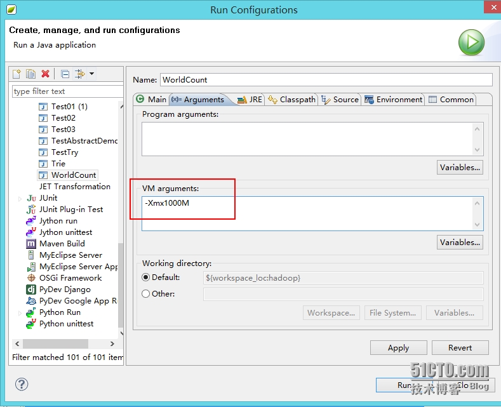This screenshot has height=407, width=501.
Task: Click into the type filter text box
Action: point(67,91)
